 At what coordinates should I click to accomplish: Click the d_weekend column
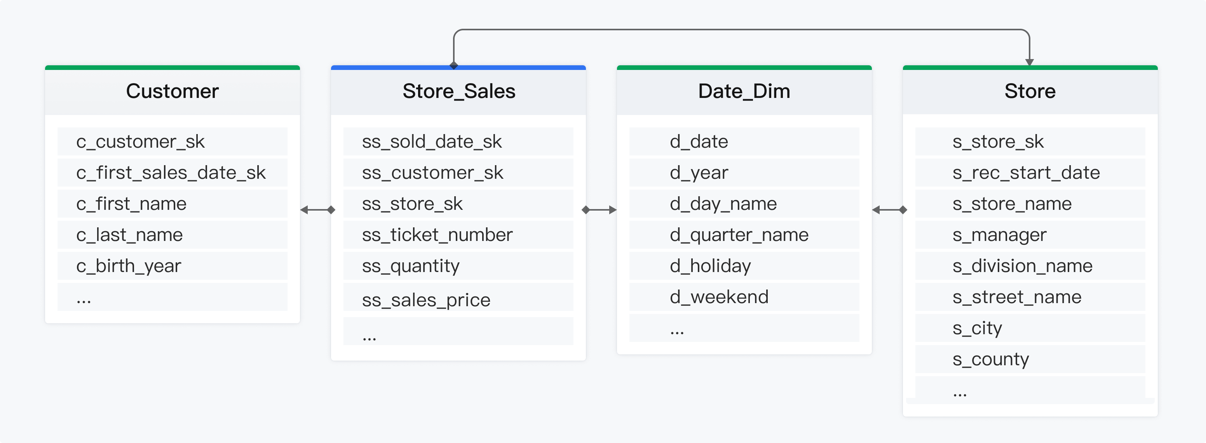point(744,297)
